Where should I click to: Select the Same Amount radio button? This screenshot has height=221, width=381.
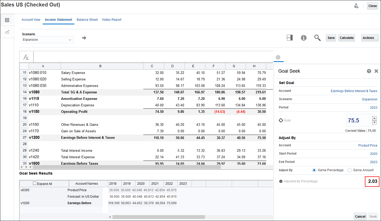click(x=350, y=170)
